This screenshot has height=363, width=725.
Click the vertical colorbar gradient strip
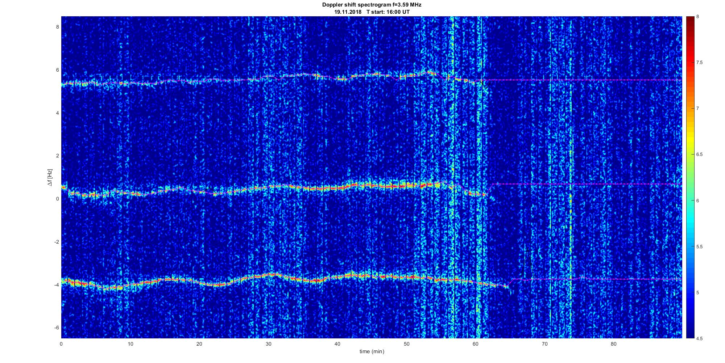point(690,177)
